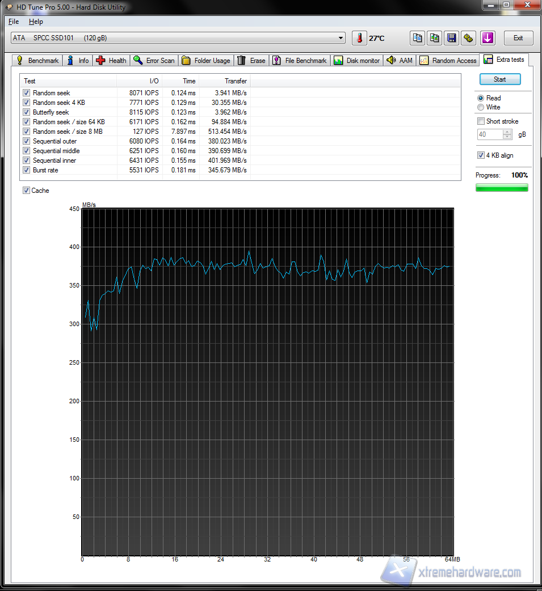Open the Error Scan tab
Image resolution: width=542 pixels, height=591 pixels.
click(x=154, y=61)
